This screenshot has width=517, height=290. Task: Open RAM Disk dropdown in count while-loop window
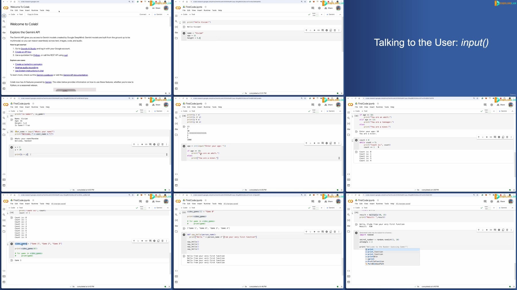494,111
